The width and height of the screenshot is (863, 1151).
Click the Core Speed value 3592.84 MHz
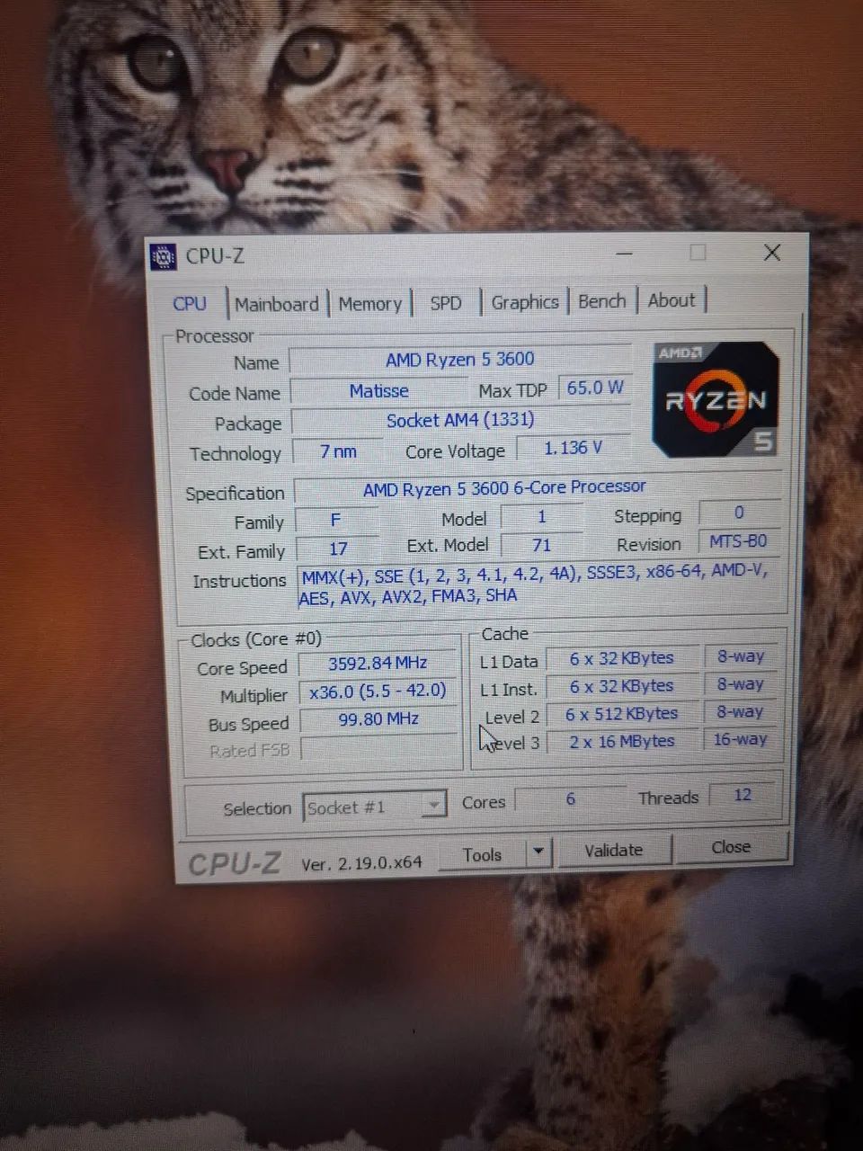378,664
